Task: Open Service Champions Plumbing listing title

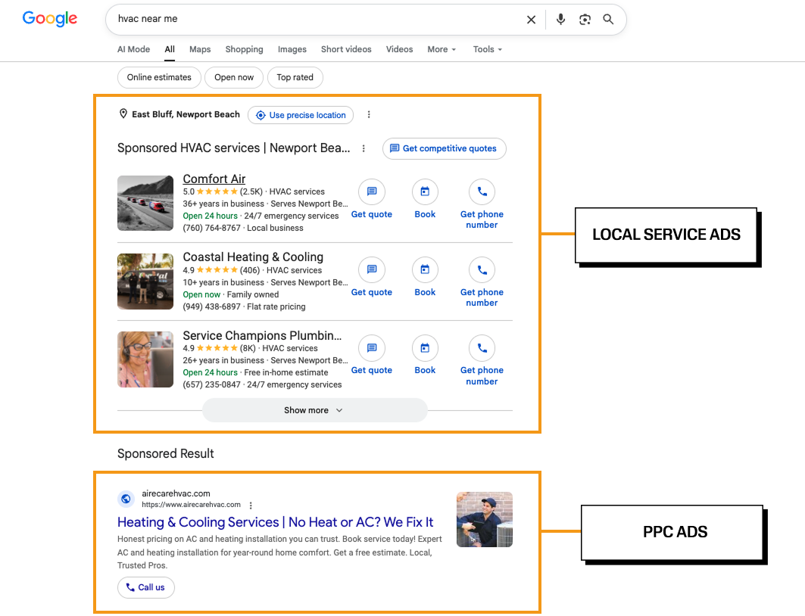Action: [262, 335]
